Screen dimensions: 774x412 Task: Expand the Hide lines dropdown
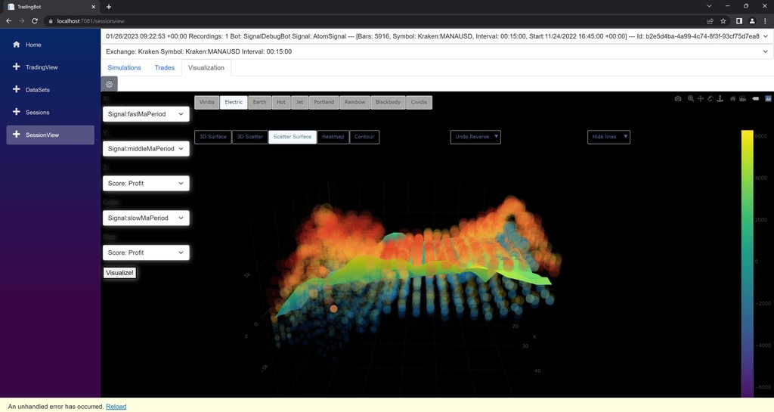[x=608, y=137]
